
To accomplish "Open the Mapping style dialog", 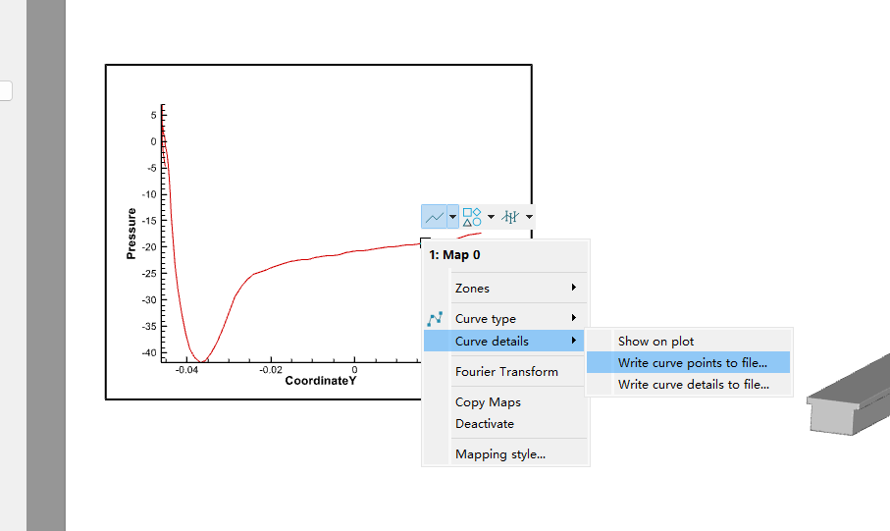I will click(500, 454).
